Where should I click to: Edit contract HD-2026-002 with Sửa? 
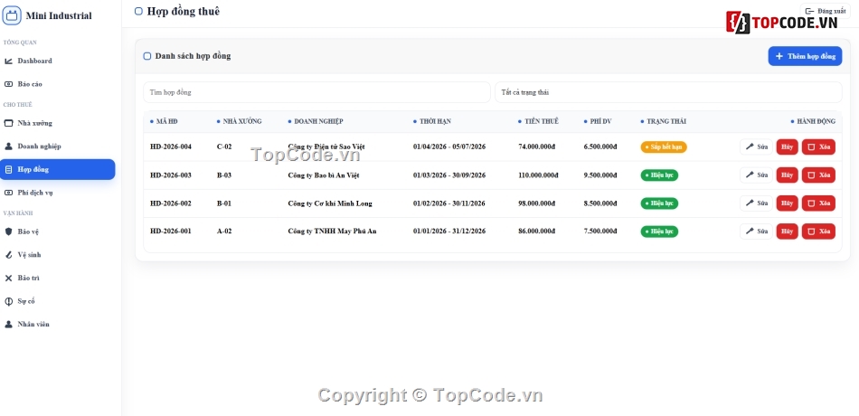756,203
